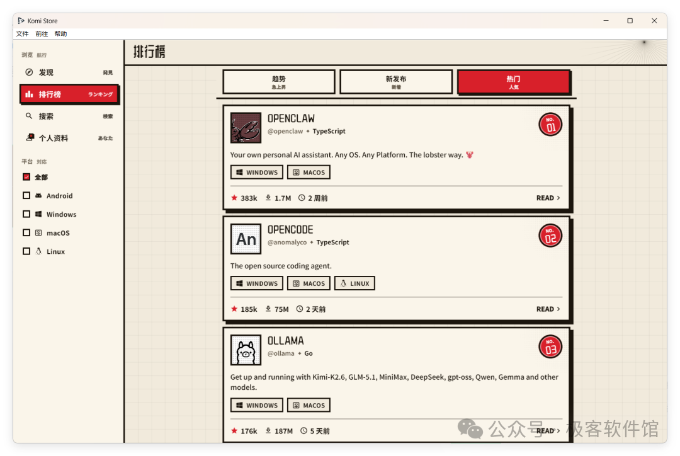Open the 文件 menu

[x=22, y=34]
